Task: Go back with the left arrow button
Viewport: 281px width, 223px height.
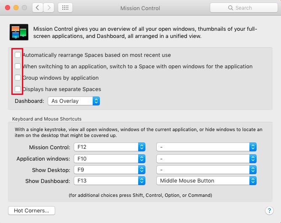Action: (37, 8)
